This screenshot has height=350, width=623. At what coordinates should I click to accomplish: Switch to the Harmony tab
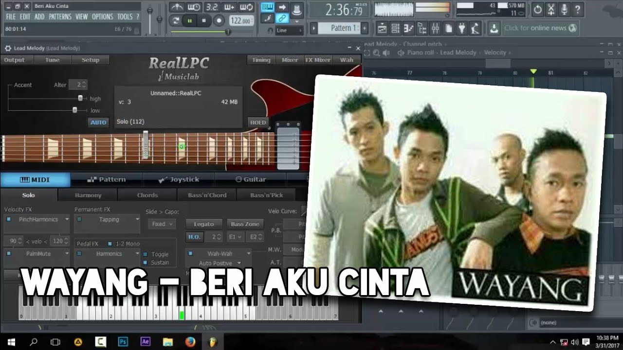point(88,195)
